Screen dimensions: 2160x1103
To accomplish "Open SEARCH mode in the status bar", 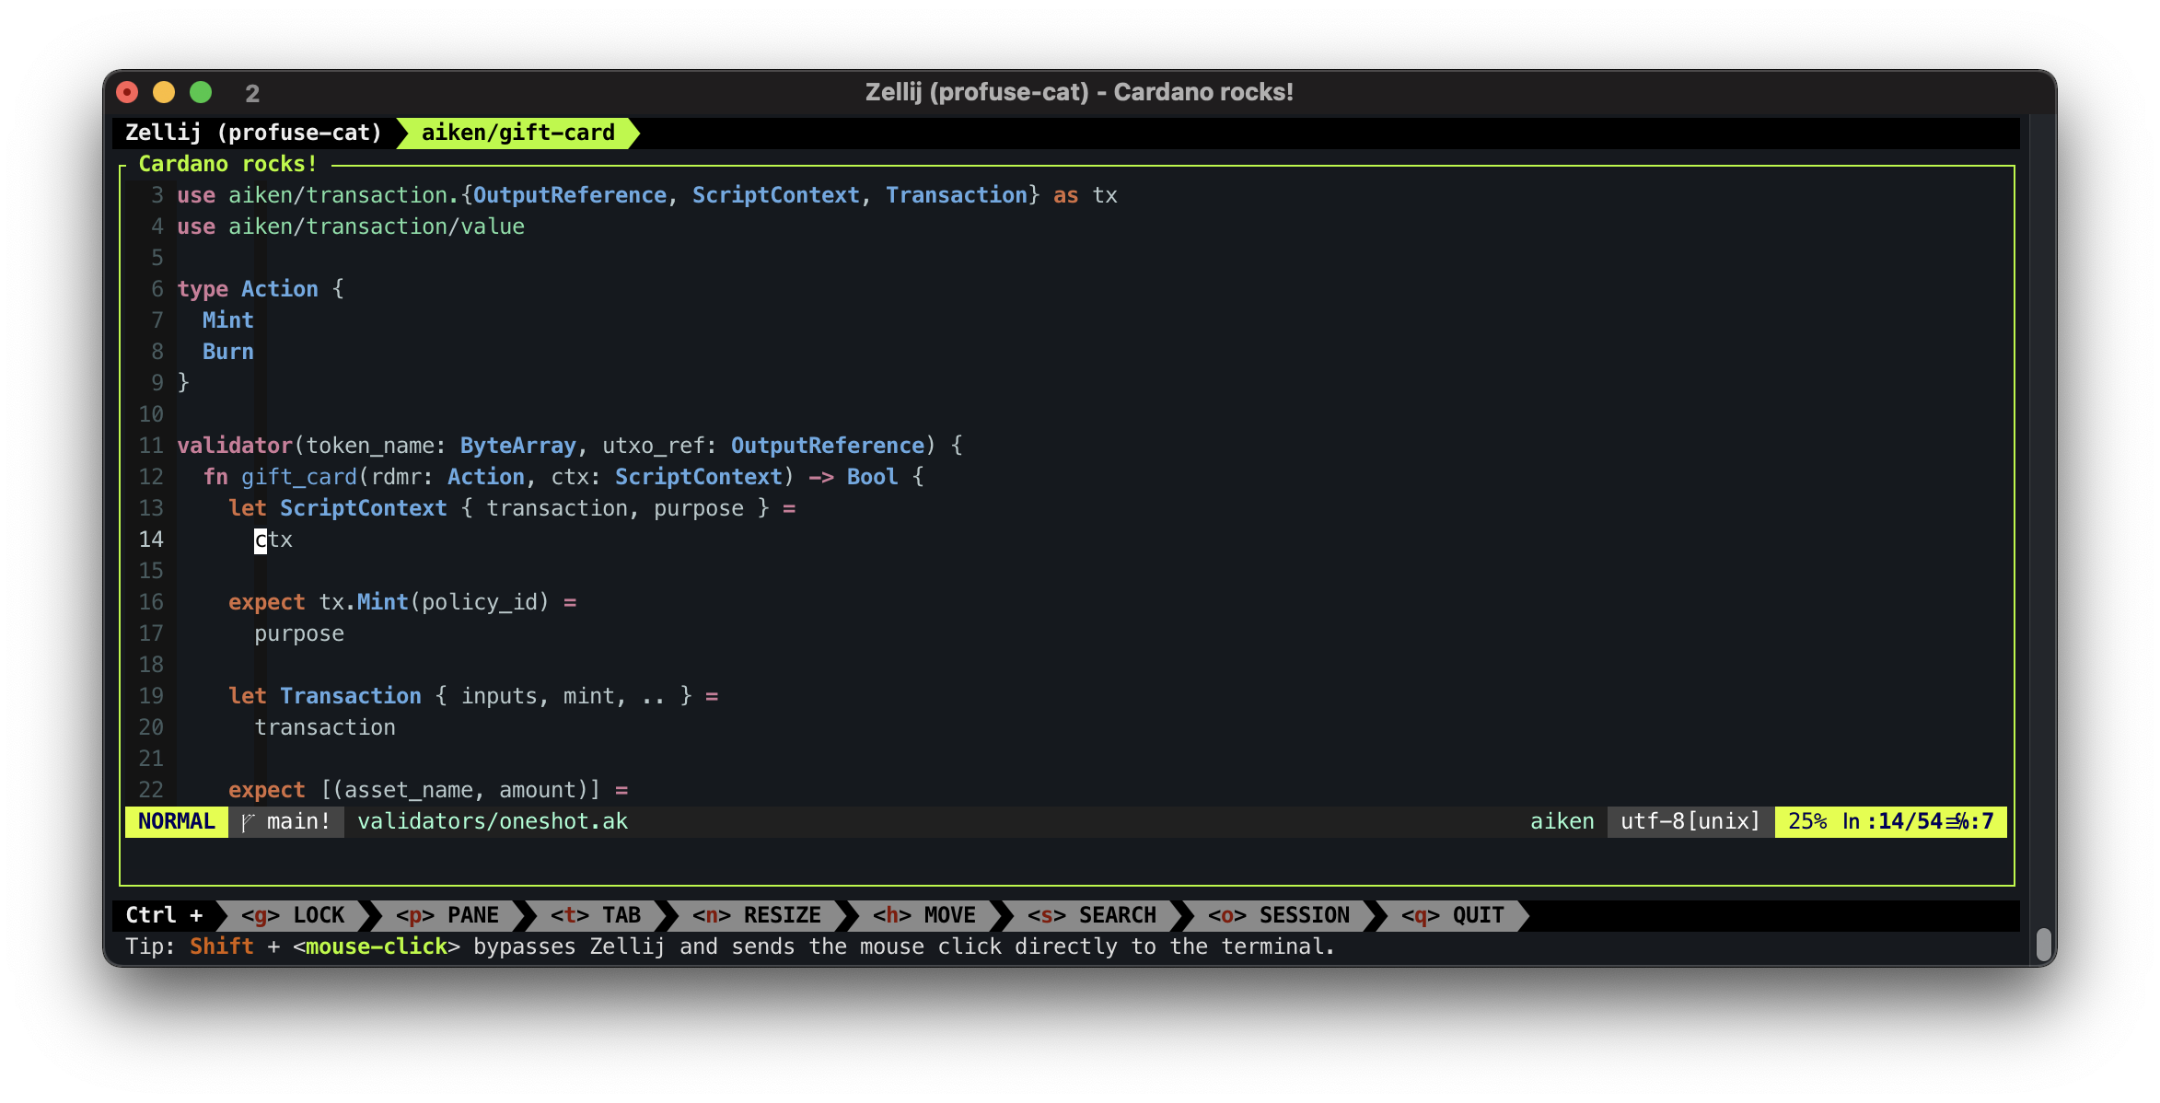I will click(1091, 915).
